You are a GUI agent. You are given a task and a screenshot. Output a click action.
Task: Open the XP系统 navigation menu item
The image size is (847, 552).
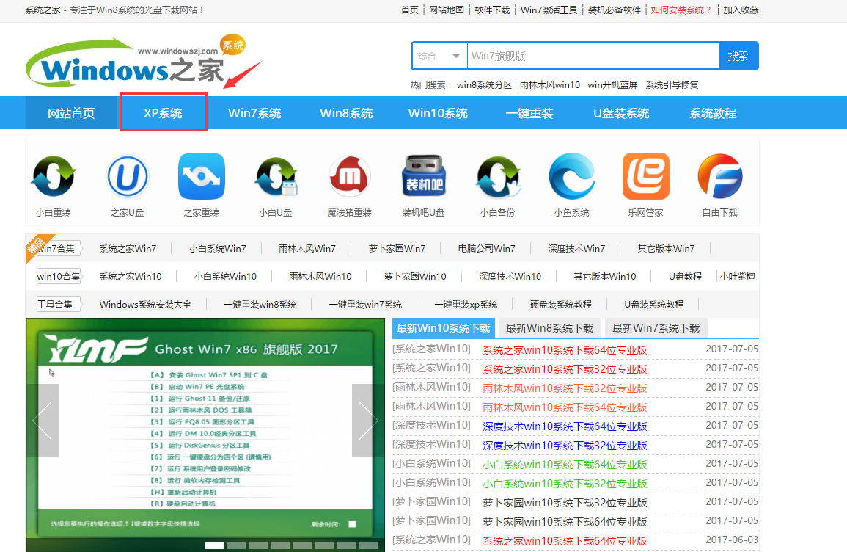(163, 113)
